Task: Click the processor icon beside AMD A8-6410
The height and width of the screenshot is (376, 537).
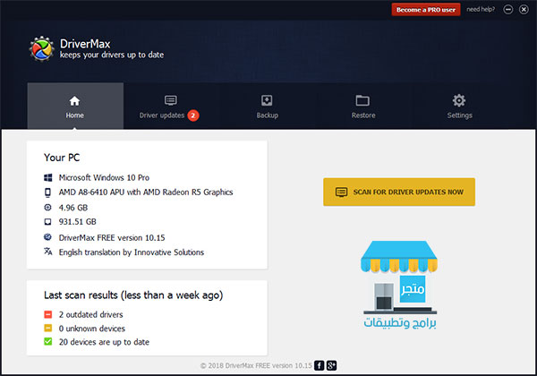Action: tap(48, 192)
